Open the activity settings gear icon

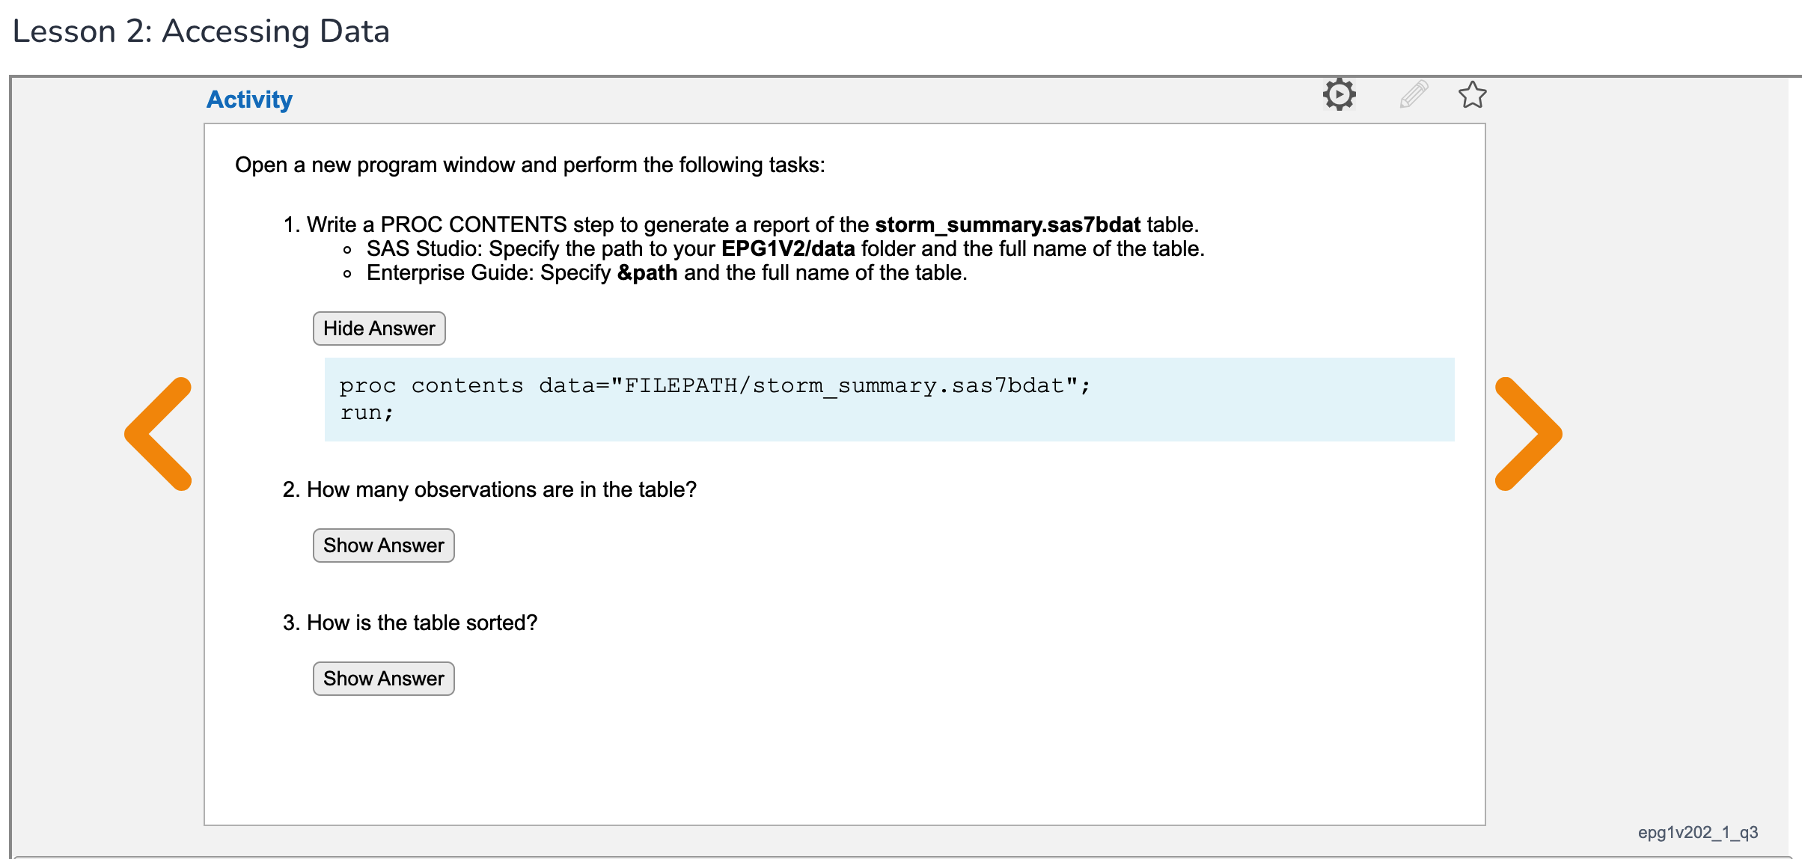click(x=1339, y=95)
